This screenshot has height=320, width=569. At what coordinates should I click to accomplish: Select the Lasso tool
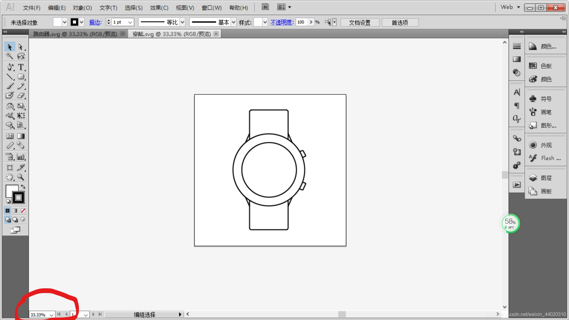[21, 56]
